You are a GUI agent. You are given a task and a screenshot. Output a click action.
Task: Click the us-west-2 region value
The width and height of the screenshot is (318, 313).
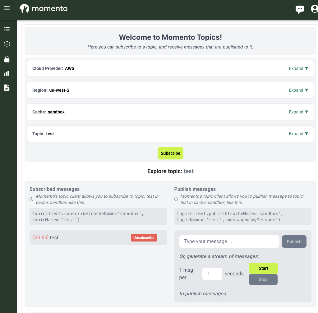coord(59,90)
